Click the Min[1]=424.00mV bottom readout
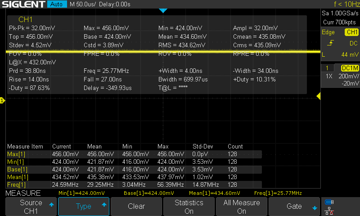The width and height of the screenshot is (360, 216). coord(81,193)
